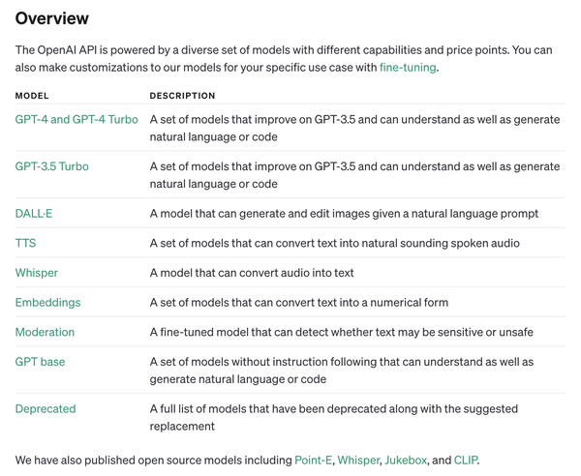Image resolution: width=581 pixels, height=476 pixels.
Task: Open the GPT-4 and GPT-4 Turbo model link
Action: 76,120
